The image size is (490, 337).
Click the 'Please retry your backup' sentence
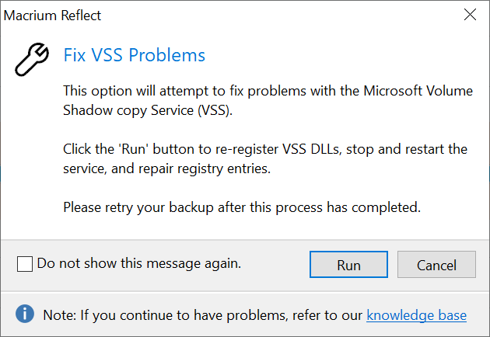[x=242, y=207]
